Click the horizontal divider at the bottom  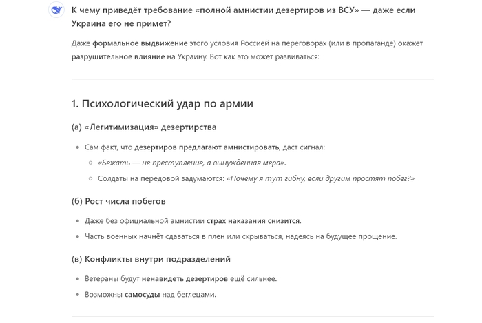[252, 316]
